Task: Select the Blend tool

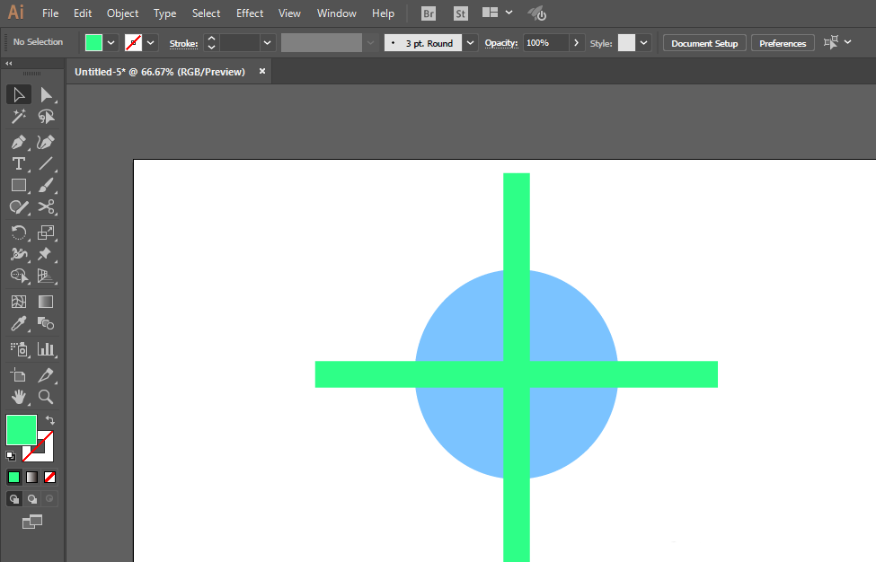Action: point(46,324)
